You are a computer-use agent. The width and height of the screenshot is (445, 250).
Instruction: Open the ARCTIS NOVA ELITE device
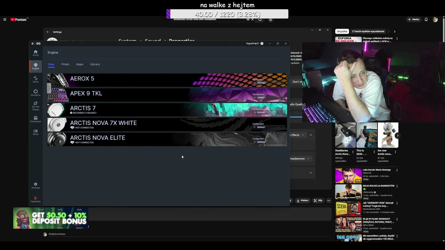[167, 139]
